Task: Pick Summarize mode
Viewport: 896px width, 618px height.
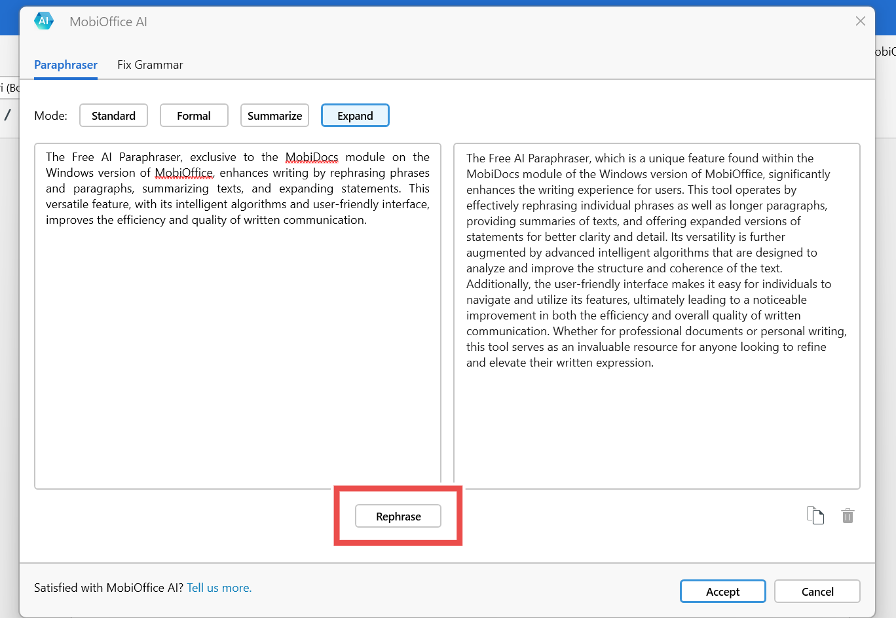Action: coord(274,115)
